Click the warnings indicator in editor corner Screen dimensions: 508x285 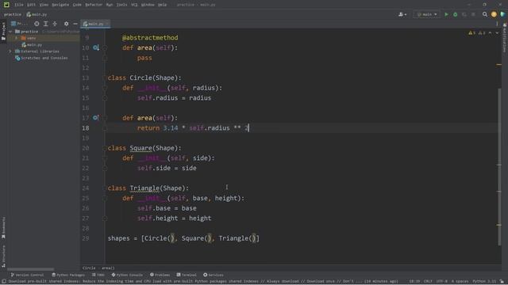tap(476, 32)
